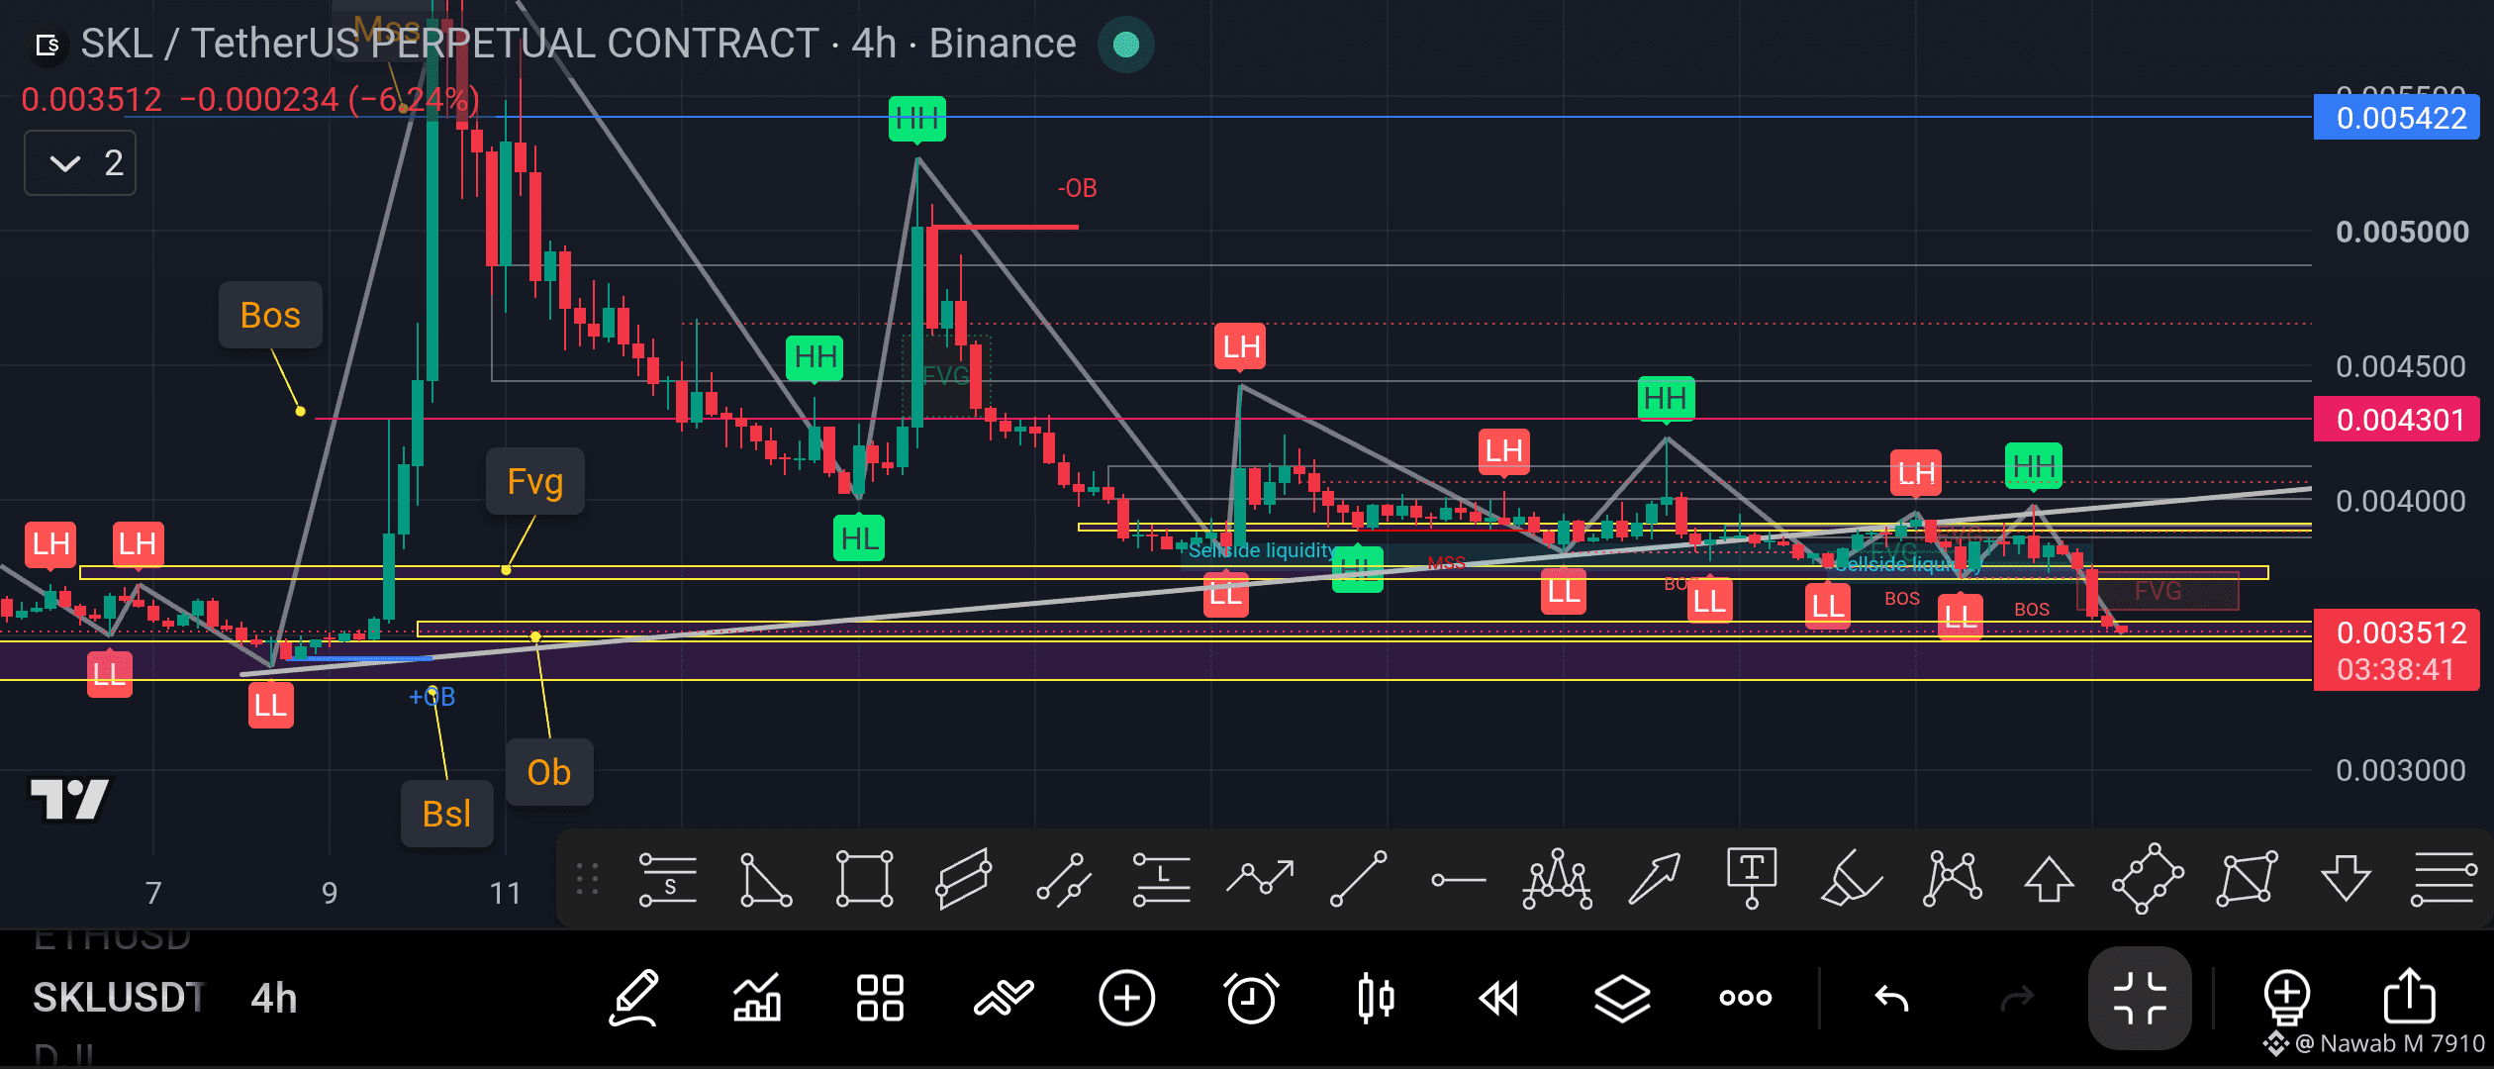The height and width of the screenshot is (1069, 2494).
Task: Select the Anchored Text tool
Action: [1752, 878]
